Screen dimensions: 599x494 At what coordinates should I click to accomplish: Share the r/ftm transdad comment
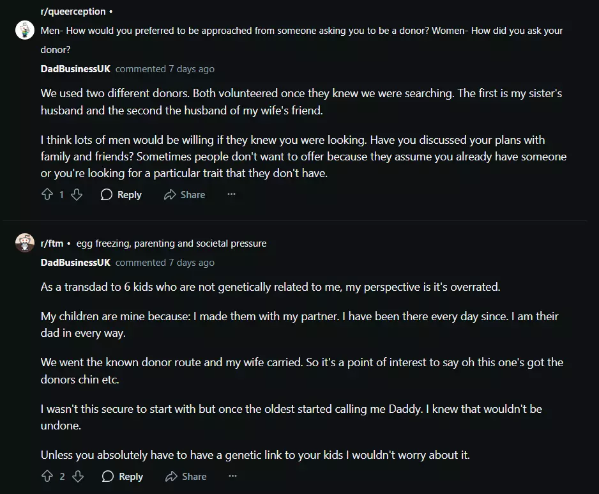(x=186, y=476)
